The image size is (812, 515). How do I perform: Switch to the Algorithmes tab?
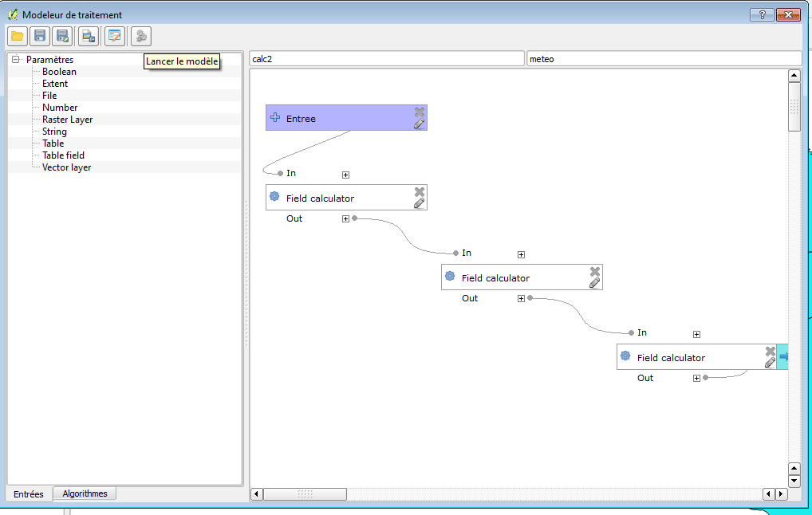85,493
